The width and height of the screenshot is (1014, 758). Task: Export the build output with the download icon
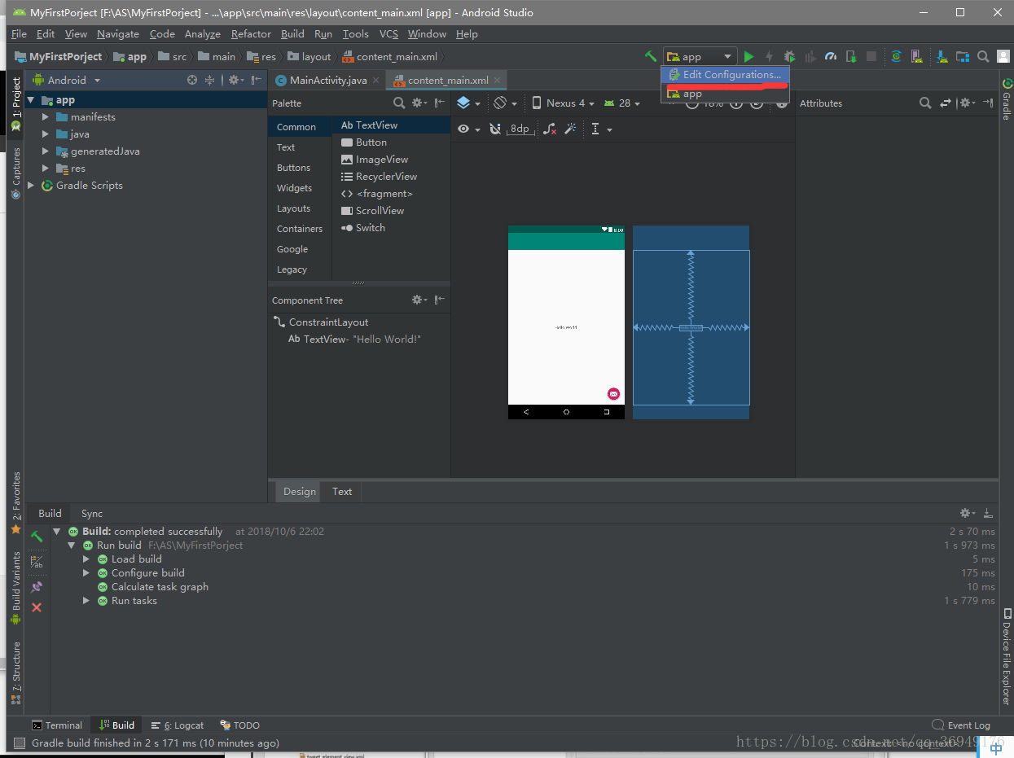point(988,513)
